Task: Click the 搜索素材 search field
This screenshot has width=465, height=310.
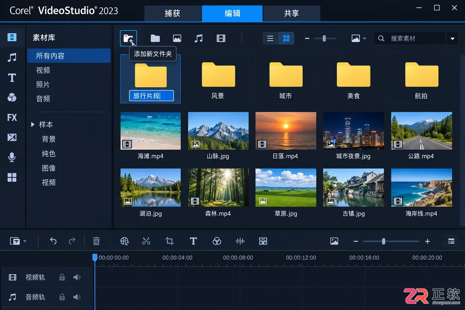Action: (410, 38)
